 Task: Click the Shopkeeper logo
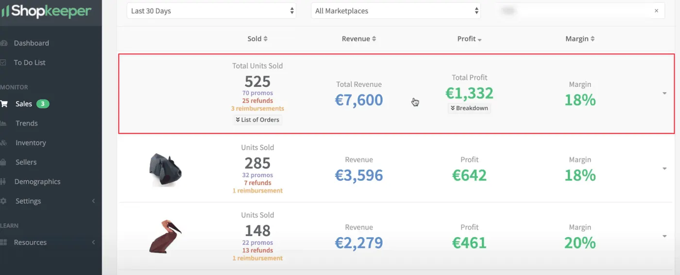click(46, 11)
